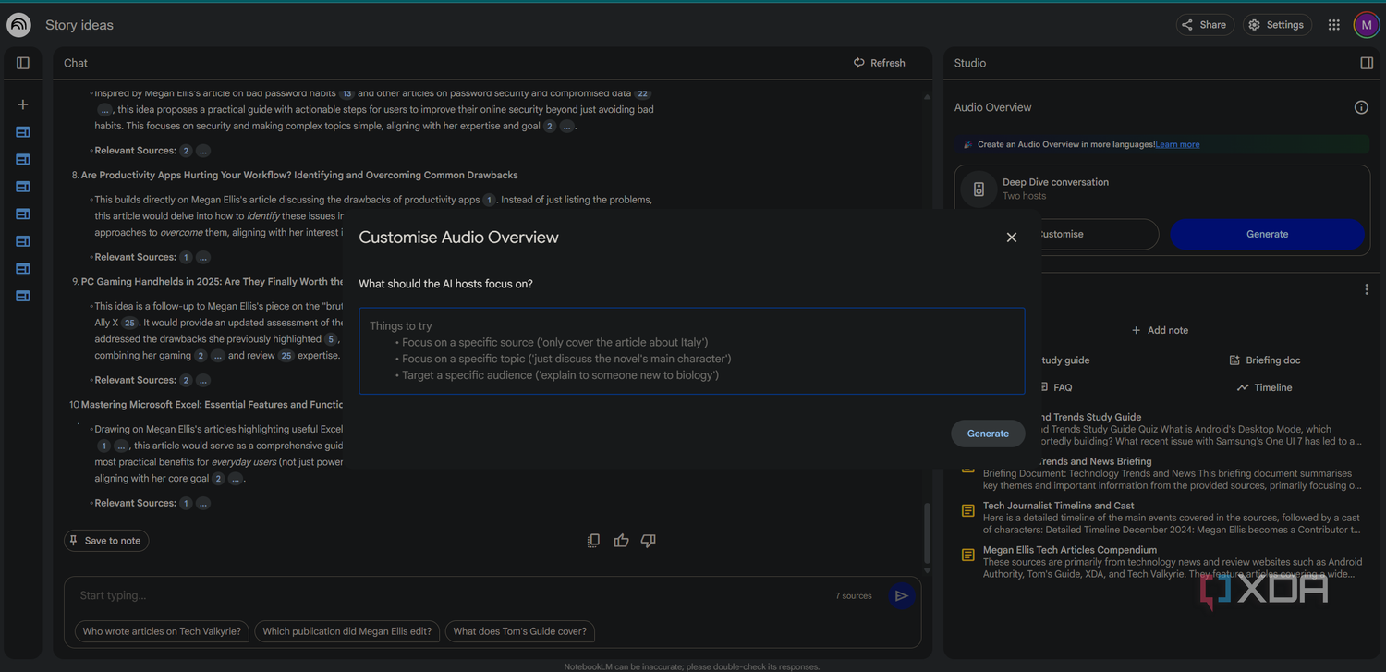1386x672 pixels.
Task: Click Add note in Studio
Action: 1160,330
